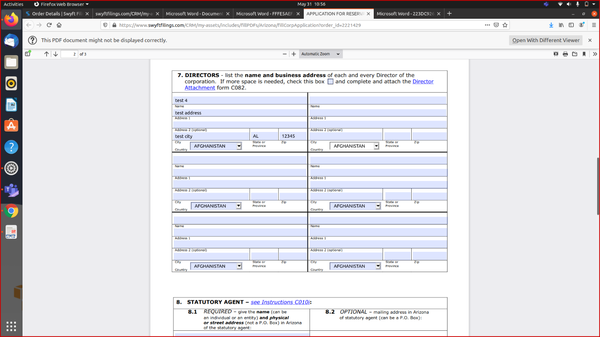
Task: Go to next PDF page arrow
Action: (x=55, y=54)
